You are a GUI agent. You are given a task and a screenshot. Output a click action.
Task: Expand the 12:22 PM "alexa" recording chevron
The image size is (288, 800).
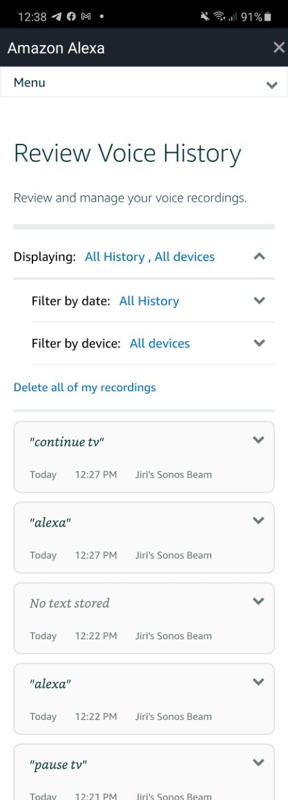pos(259,682)
